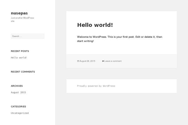
Task: Click the calendar icon beside the post date
Action: 78,61
